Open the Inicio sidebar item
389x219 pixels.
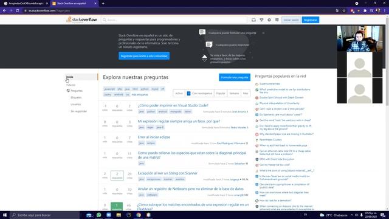(81, 77)
